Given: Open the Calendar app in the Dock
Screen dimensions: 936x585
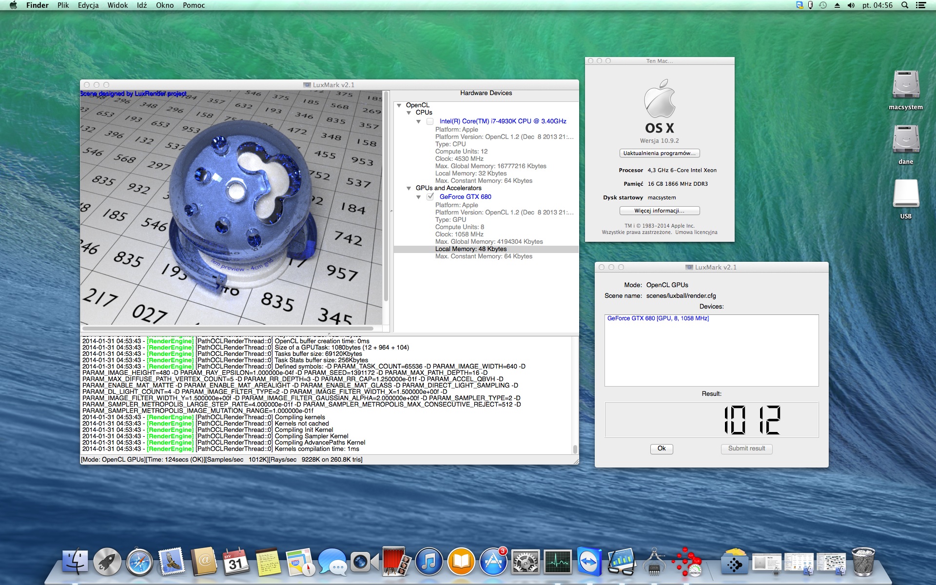Looking at the screenshot, I should click(236, 562).
